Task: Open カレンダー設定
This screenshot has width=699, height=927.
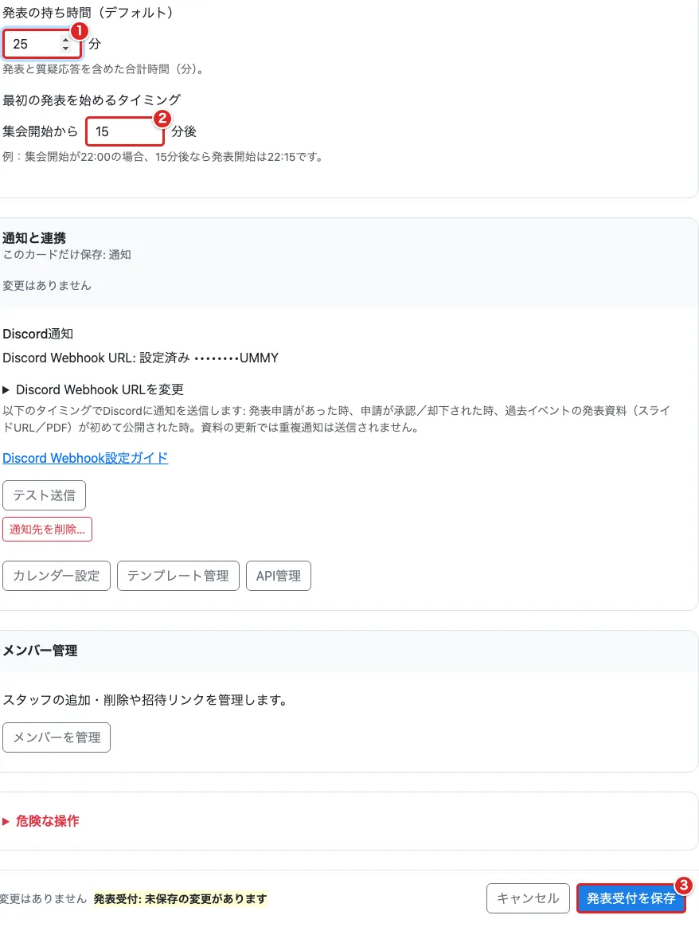Action: point(57,576)
